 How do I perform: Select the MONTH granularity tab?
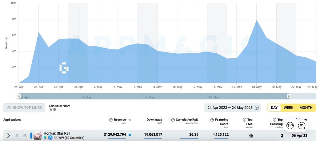tap(306, 108)
